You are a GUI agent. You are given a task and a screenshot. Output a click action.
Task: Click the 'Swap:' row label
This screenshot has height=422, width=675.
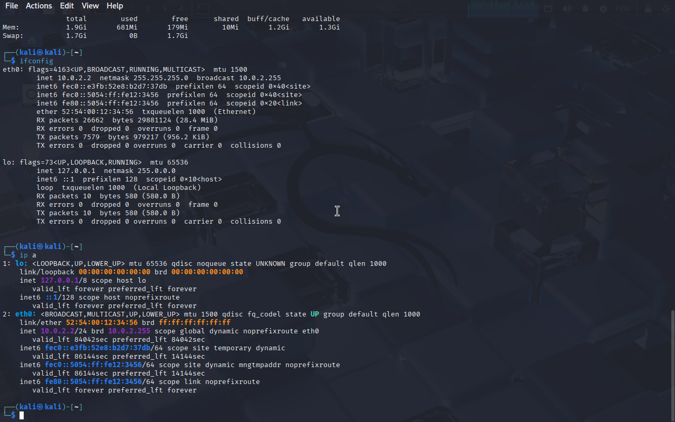(13, 36)
